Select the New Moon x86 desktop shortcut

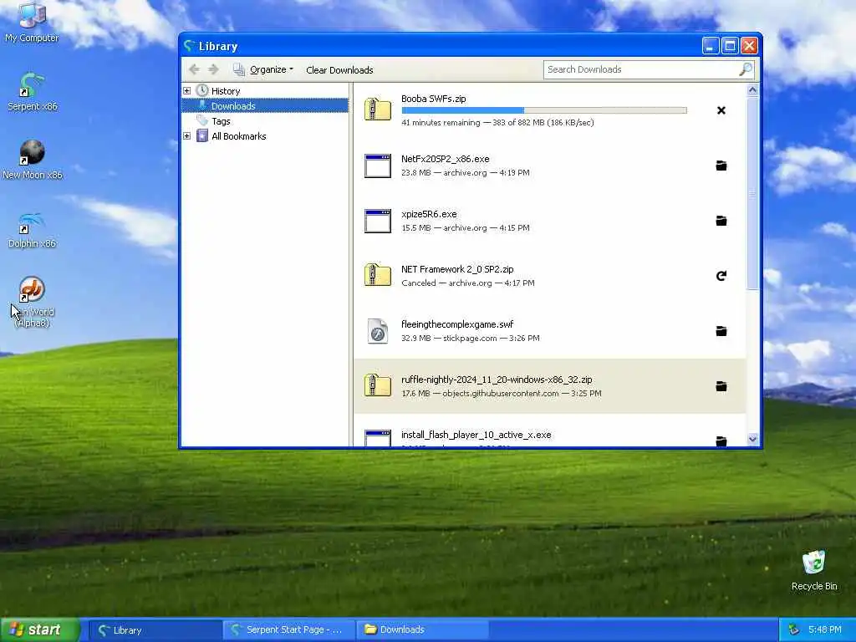pyautogui.click(x=33, y=160)
